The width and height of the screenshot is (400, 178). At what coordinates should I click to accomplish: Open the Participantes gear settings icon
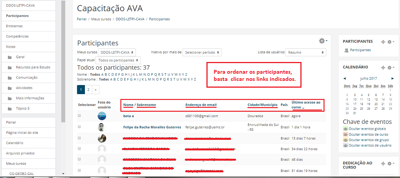323,41
